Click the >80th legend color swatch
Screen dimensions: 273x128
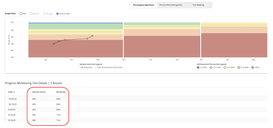pyautogui.click(x=253, y=68)
